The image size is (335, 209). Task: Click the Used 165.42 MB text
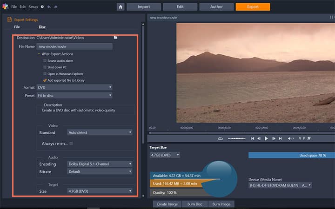175,183
